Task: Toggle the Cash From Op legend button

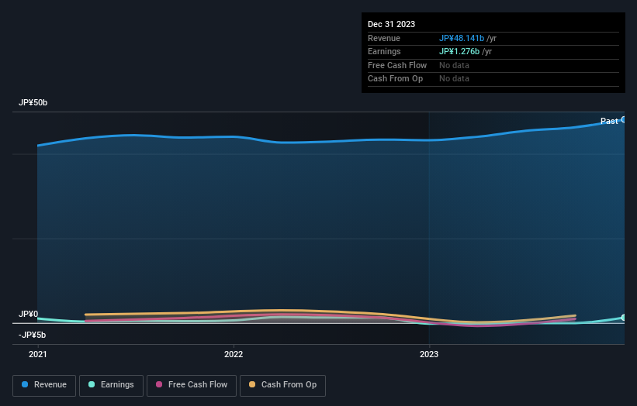Action: [x=282, y=385]
